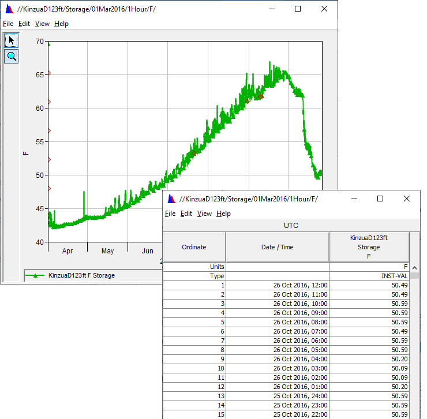
Task: Open View menu in table window
Action: (x=204, y=214)
